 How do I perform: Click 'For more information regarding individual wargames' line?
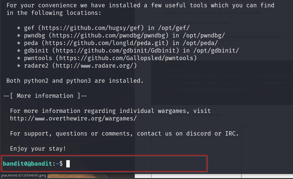point(110,111)
